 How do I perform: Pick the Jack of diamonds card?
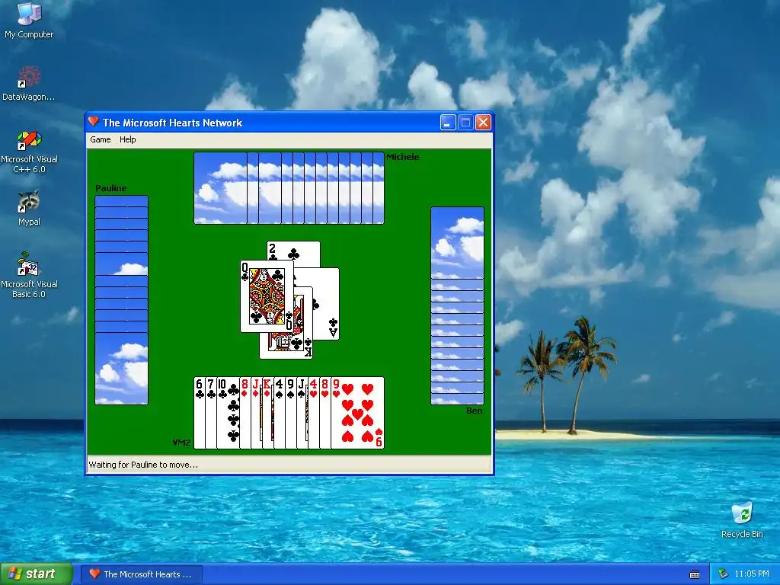(x=256, y=413)
